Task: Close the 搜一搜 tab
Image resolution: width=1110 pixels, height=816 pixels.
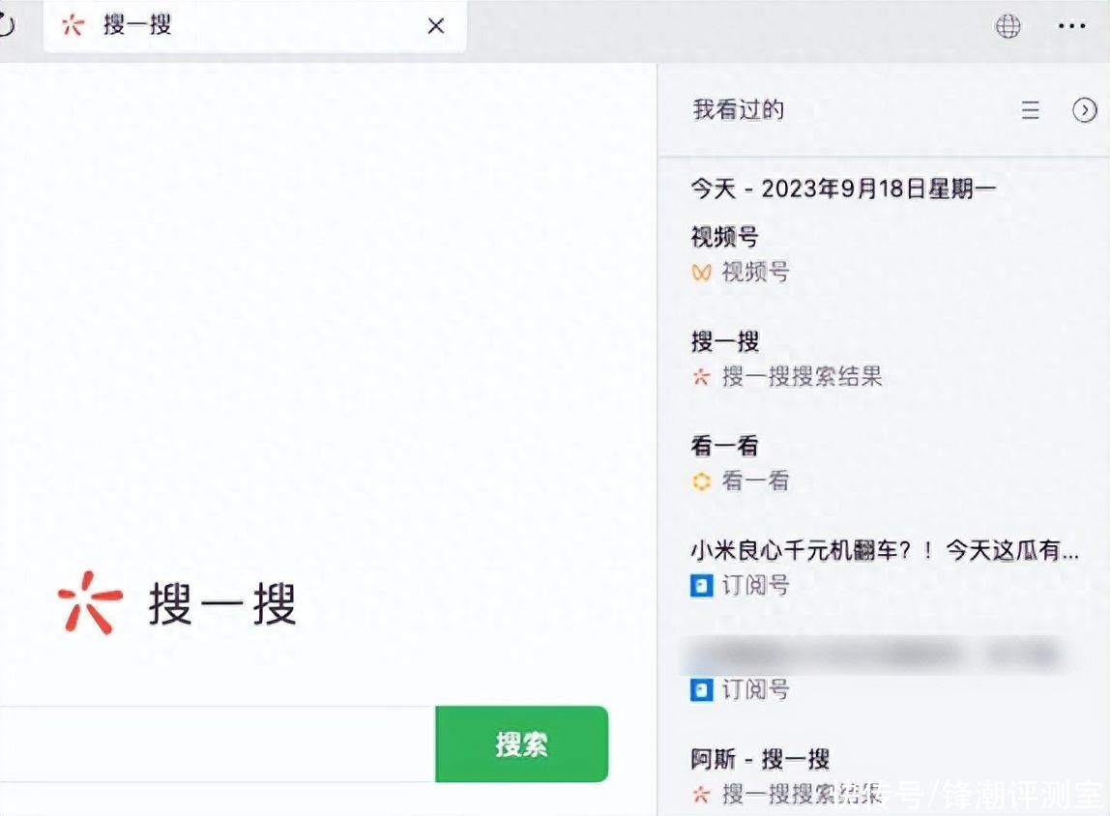Action: (436, 26)
